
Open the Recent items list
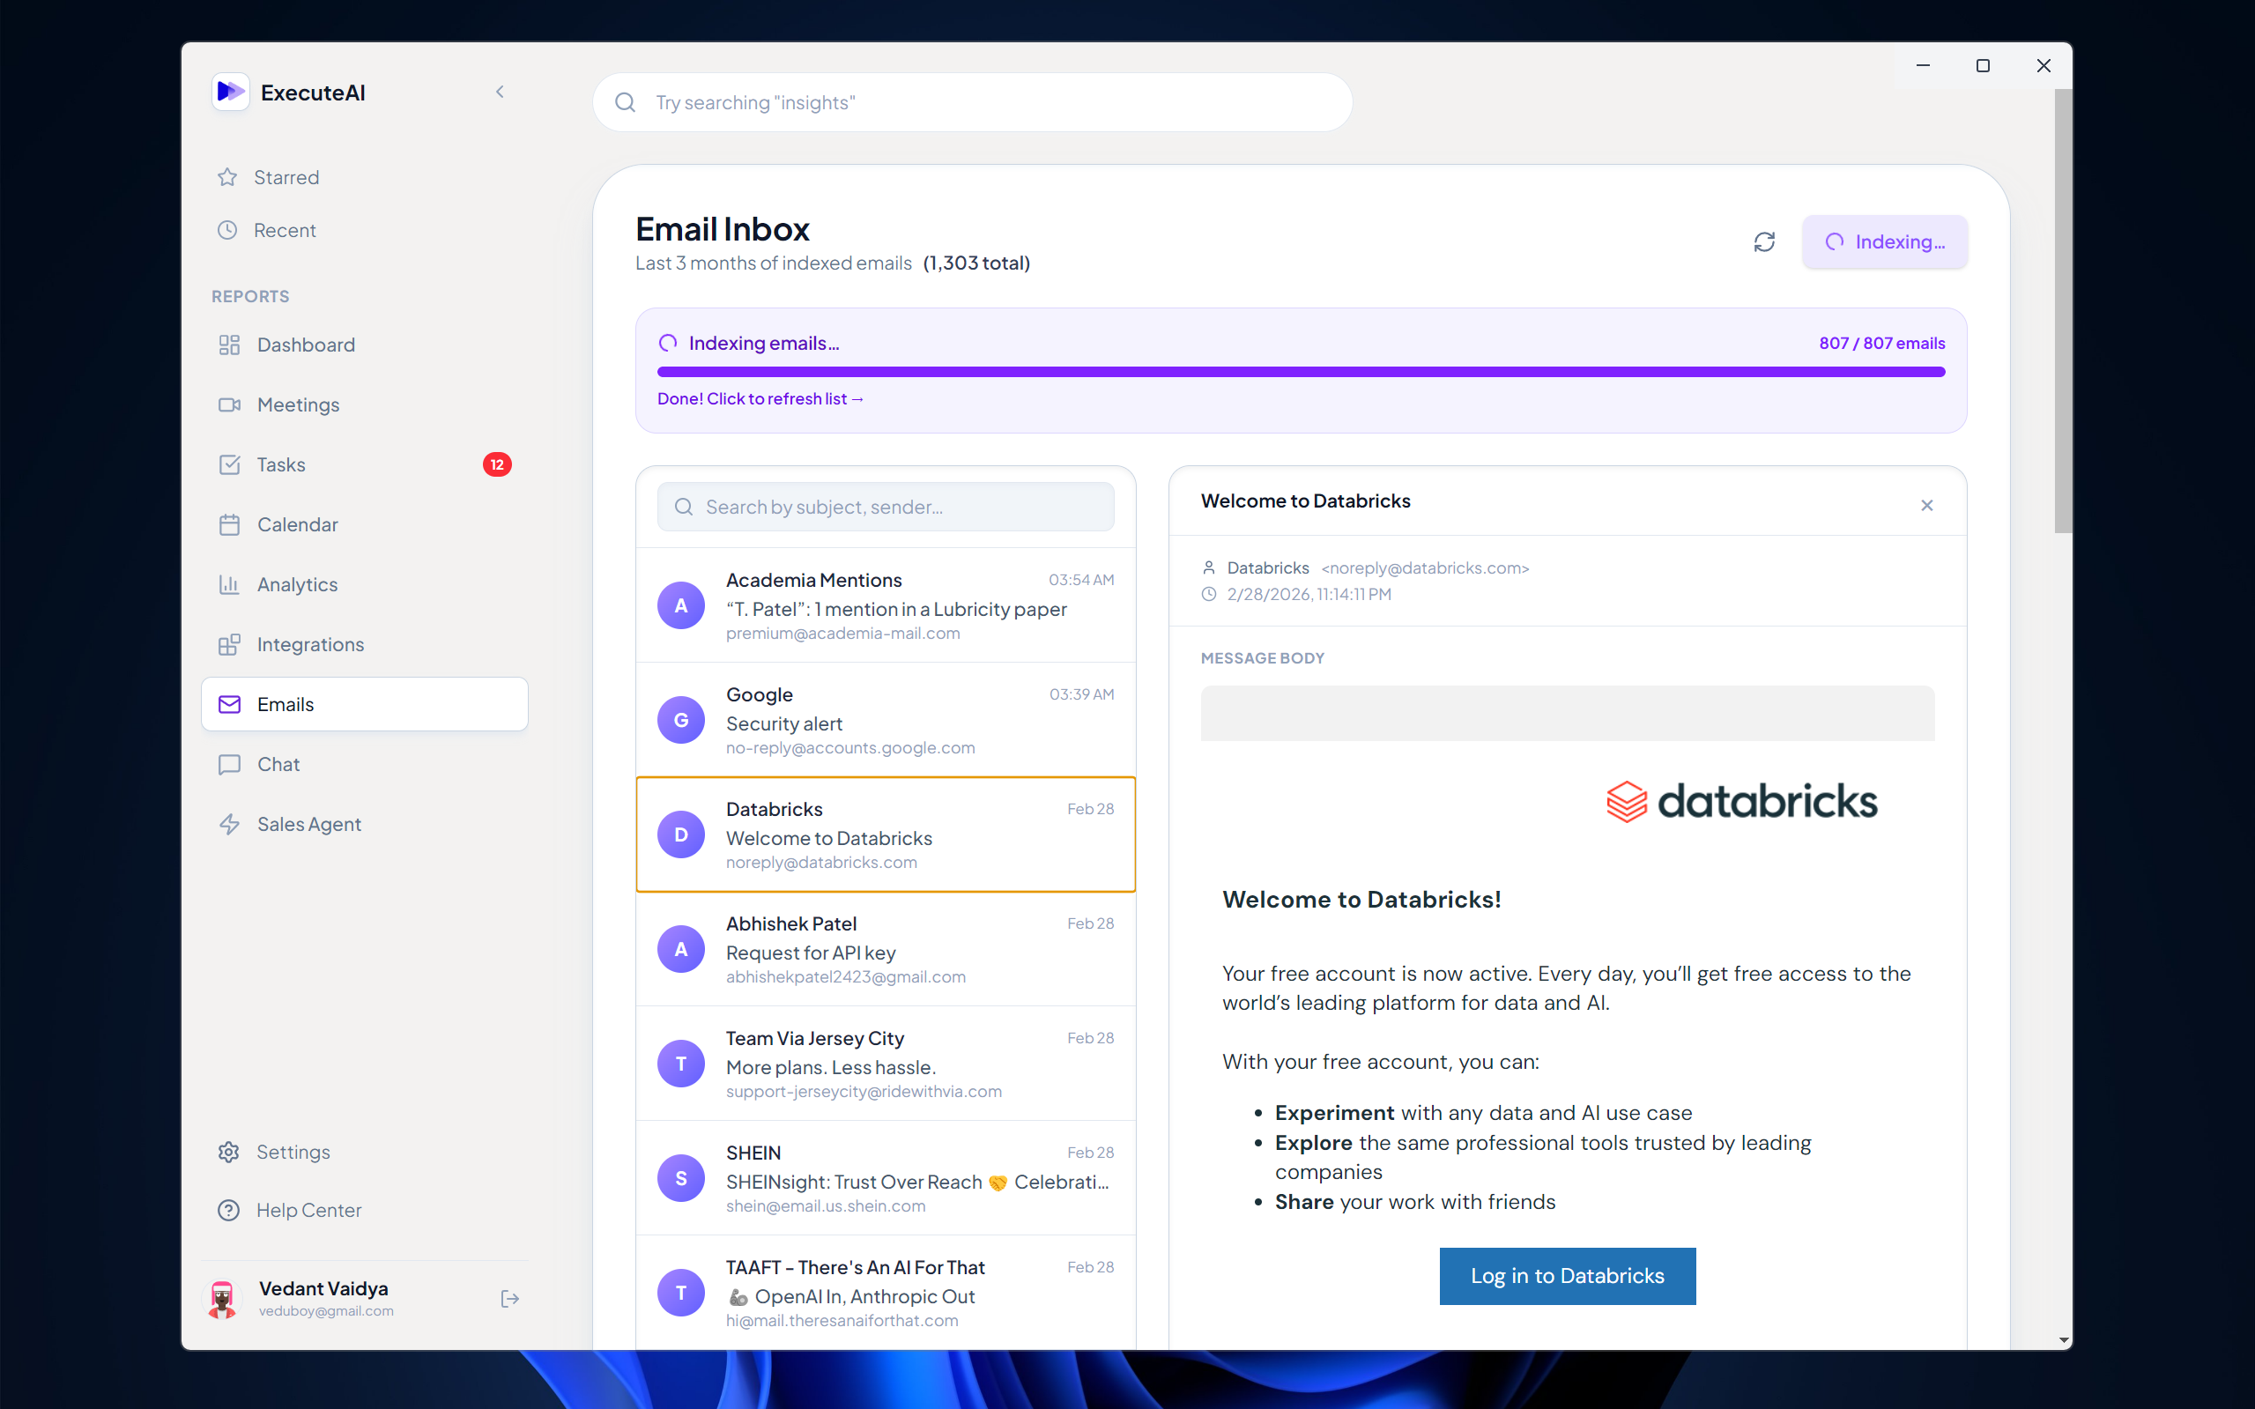coord(285,230)
